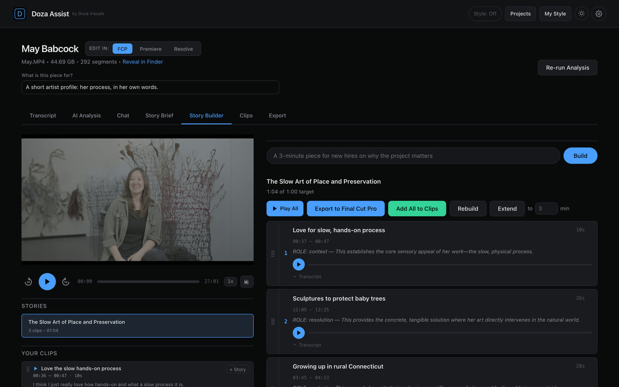
Task: Expand Transcript under 'Sculptures to protect' clip
Action: pyautogui.click(x=308, y=345)
